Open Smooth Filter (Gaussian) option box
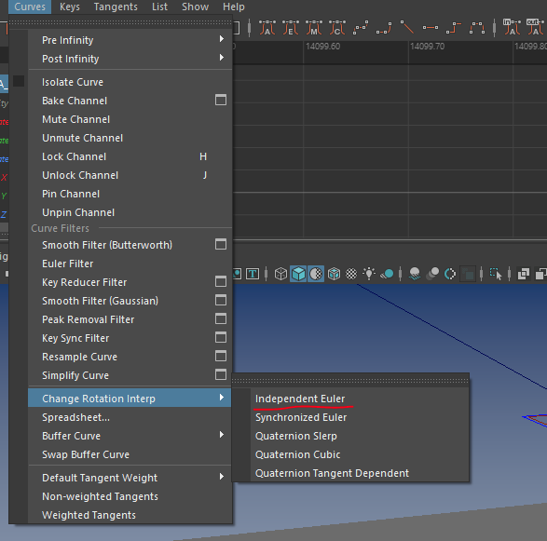Screen dimensions: 547x541 [221, 300]
